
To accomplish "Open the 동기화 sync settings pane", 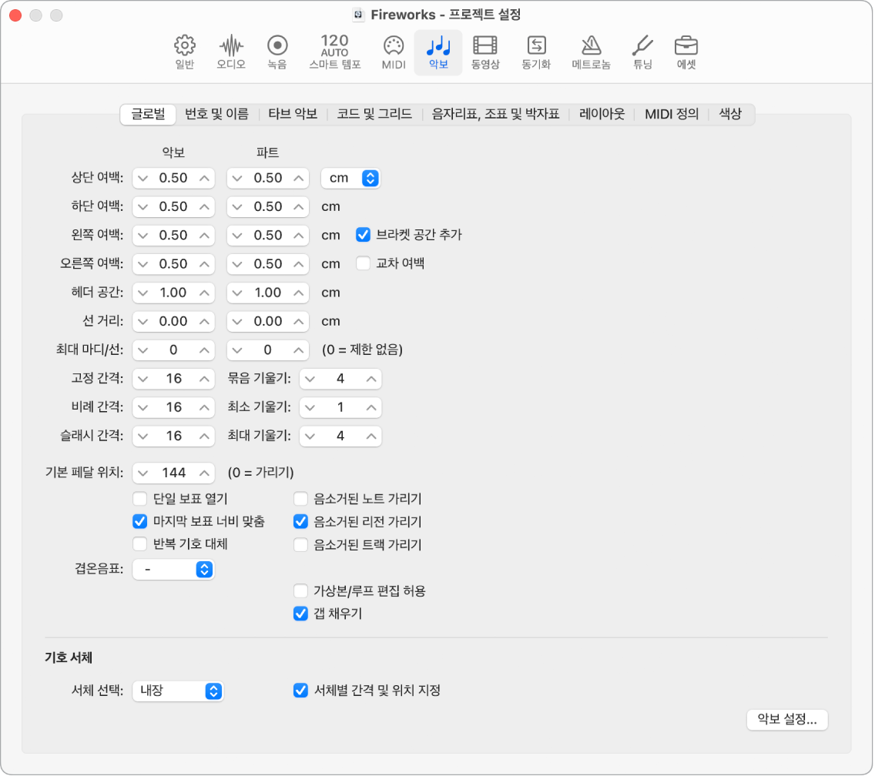I will click(x=536, y=52).
